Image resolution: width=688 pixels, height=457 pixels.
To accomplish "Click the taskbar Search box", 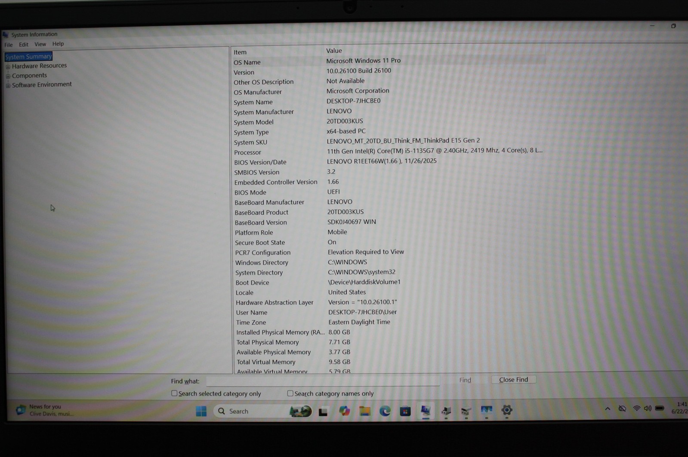I will (x=262, y=411).
